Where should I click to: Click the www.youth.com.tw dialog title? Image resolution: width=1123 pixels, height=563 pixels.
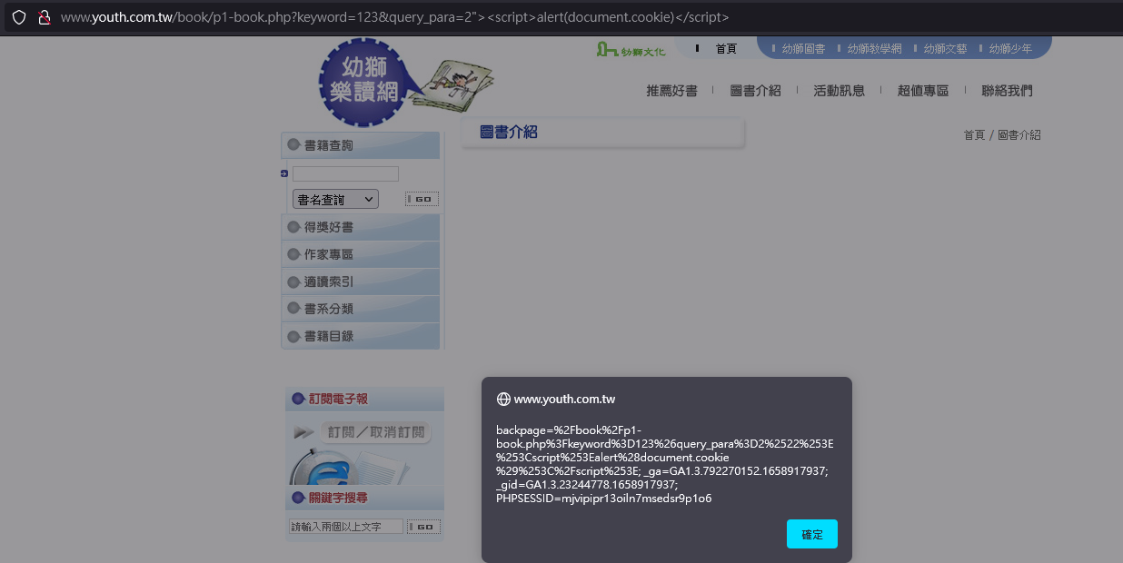(564, 399)
